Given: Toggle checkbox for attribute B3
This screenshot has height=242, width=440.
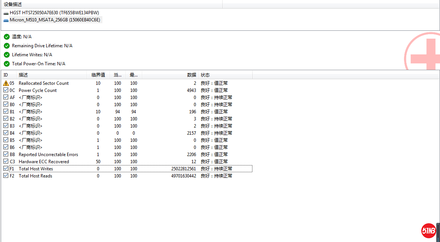Looking at the screenshot, I should coord(6,126).
